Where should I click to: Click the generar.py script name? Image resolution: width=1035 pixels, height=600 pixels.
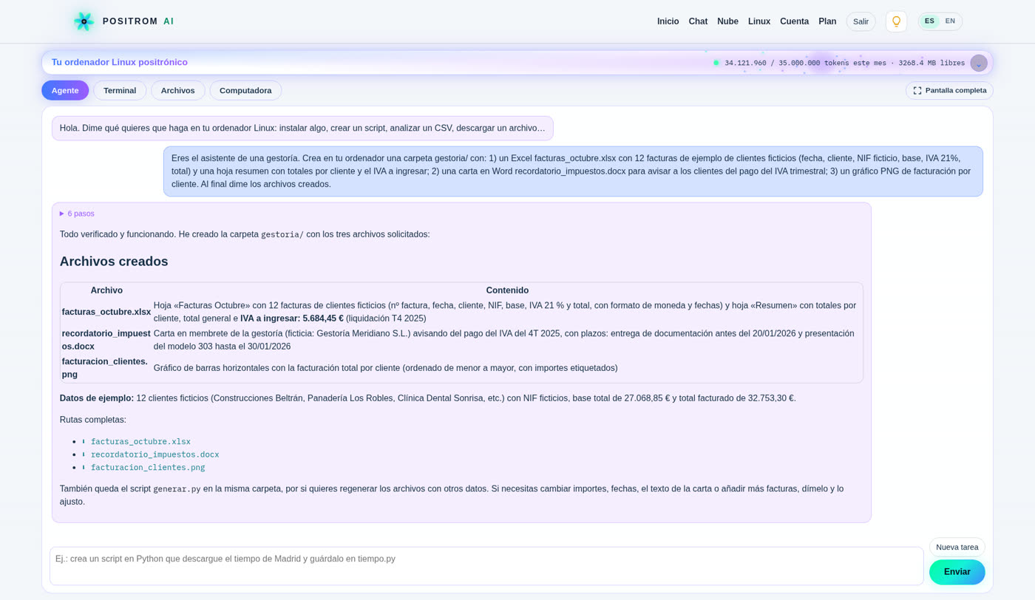click(177, 489)
